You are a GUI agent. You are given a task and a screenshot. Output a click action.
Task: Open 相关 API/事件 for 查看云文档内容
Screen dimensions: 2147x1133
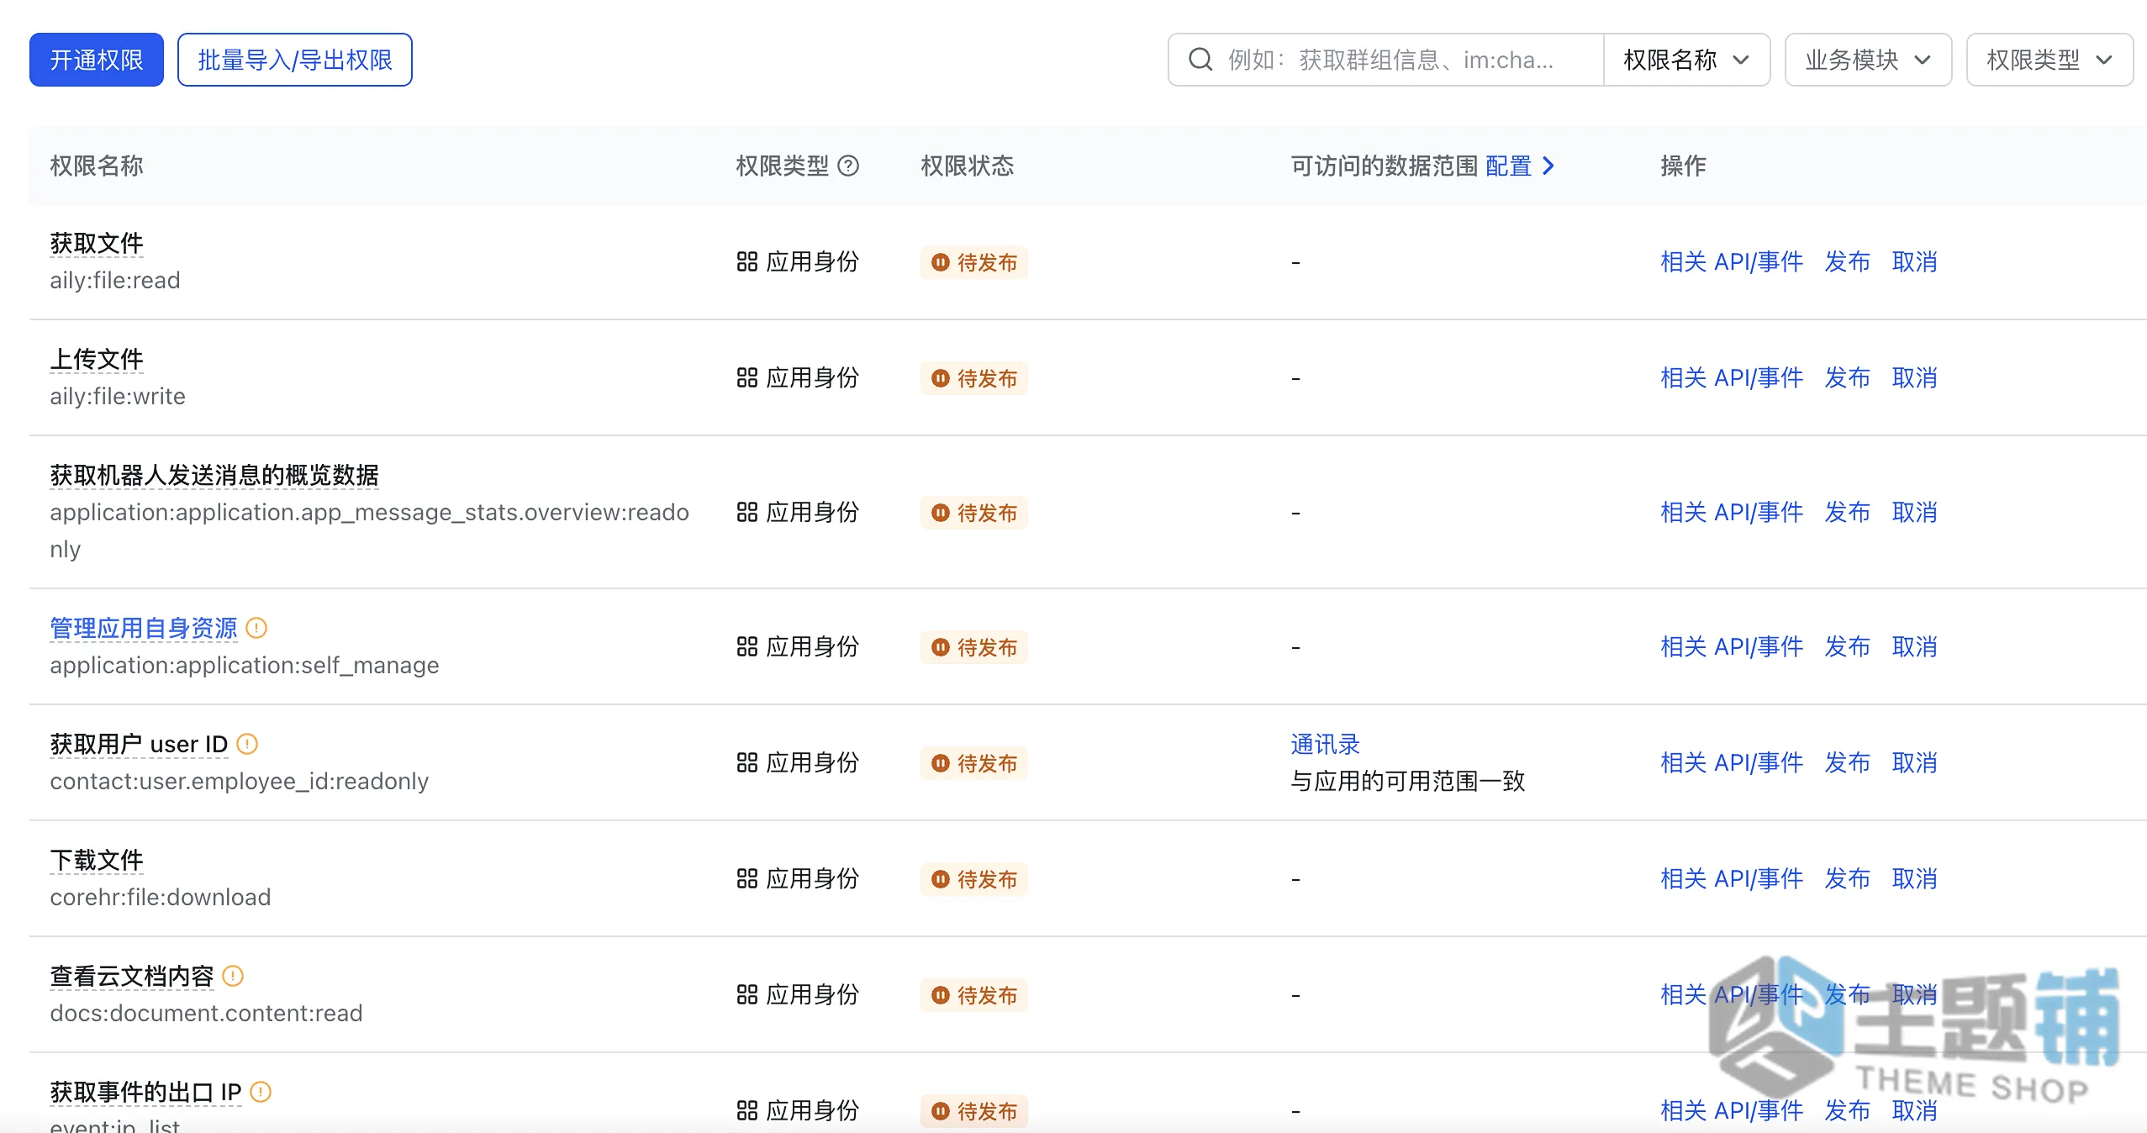point(1732,994)
